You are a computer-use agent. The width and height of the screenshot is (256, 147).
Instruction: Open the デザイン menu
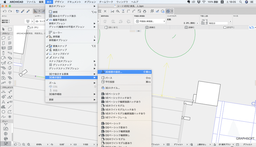[x=59, y=2]
